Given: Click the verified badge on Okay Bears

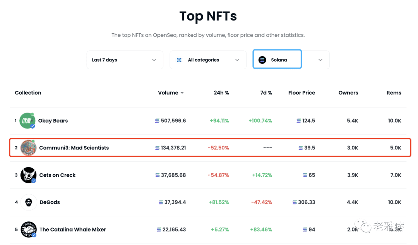Looking at the screenshot, I should 33,126.
